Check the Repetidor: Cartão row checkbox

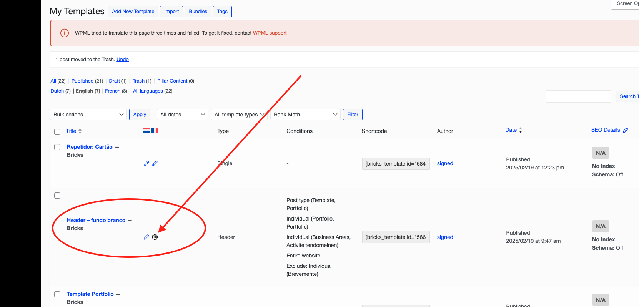(57, 147)
